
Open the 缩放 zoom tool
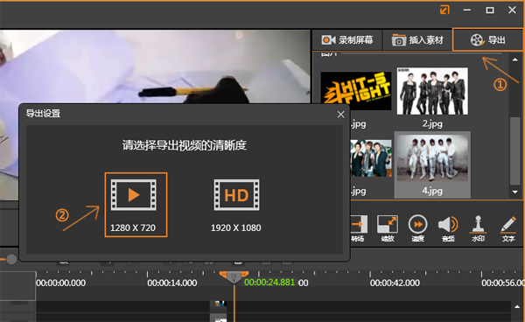click(x=388, y=228)
